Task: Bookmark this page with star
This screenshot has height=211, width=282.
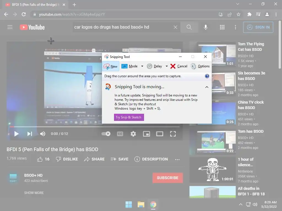Action: pyautogui.click(x=238, y=14)
